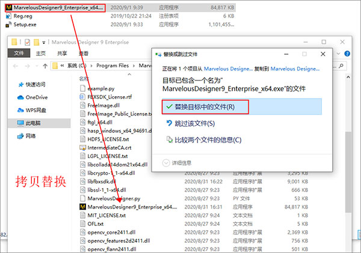Click the 快速访问 star icon
The image size is (361, 253).
(21, 84)
